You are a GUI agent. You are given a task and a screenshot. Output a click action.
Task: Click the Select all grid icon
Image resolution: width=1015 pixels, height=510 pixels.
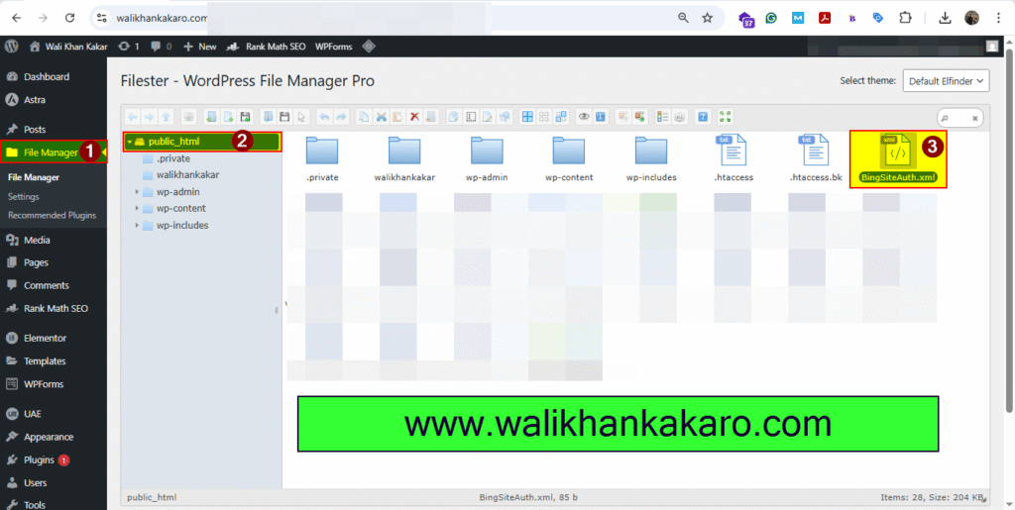point(527,117)
